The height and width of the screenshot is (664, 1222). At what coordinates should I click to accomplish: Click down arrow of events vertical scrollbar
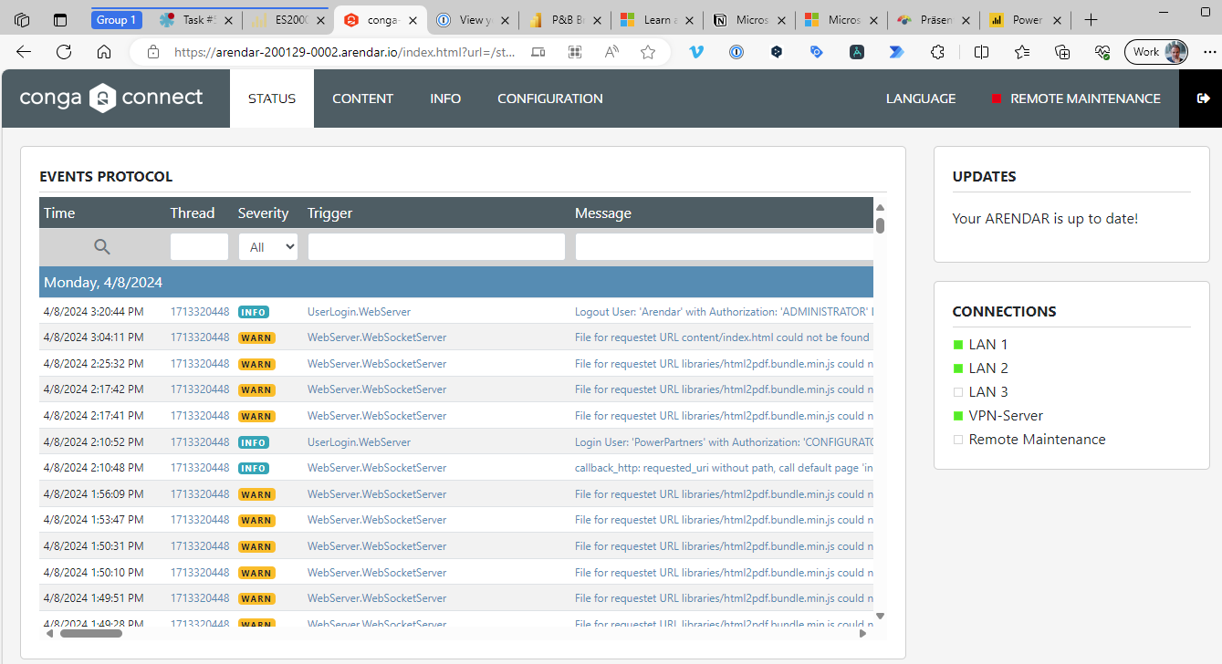coord(880,617)
